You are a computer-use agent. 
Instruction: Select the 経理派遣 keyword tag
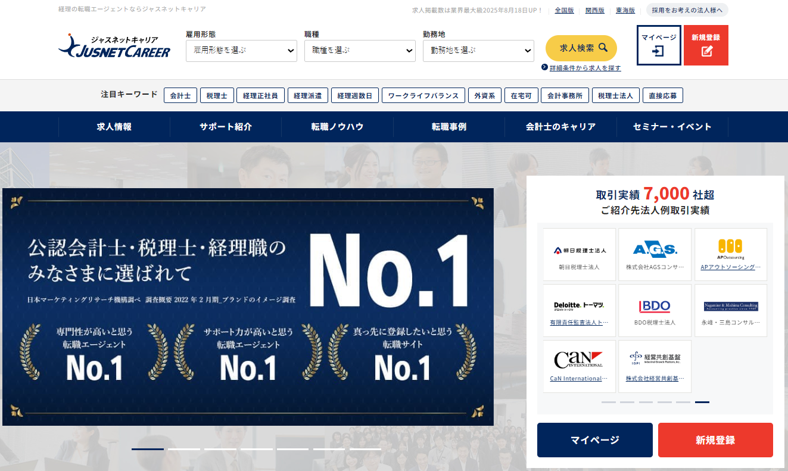(307, 95)
